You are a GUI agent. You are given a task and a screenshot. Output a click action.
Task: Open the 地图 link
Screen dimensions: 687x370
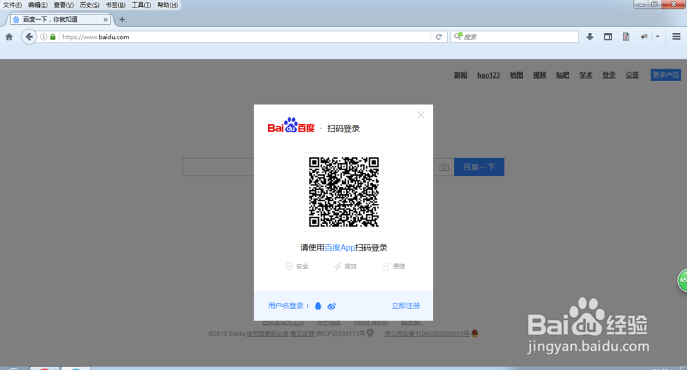516,75
